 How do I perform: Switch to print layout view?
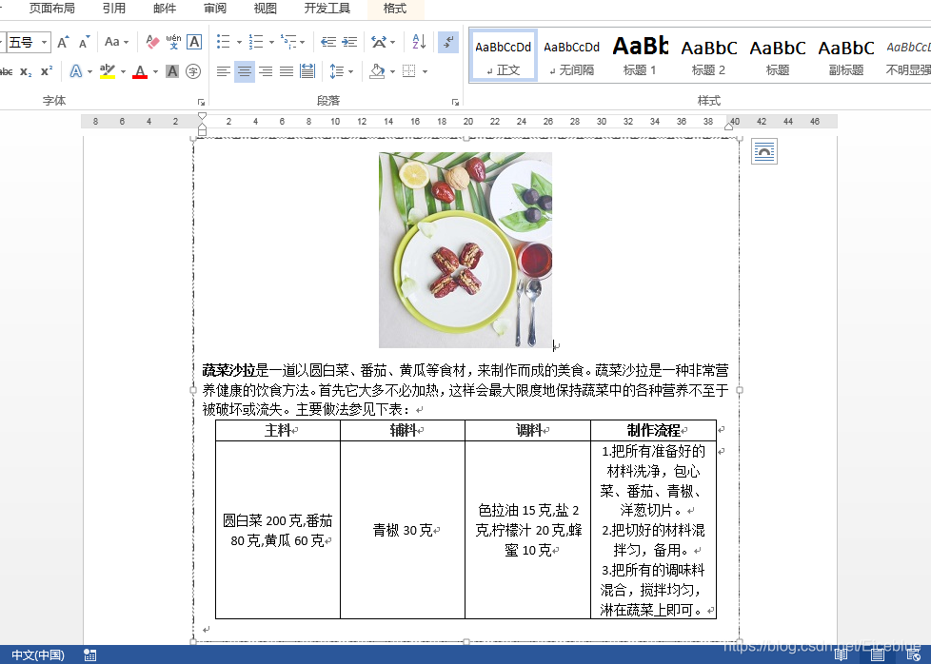pos(878,655)
